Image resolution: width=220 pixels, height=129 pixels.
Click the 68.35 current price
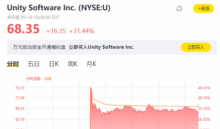(23, 29)
